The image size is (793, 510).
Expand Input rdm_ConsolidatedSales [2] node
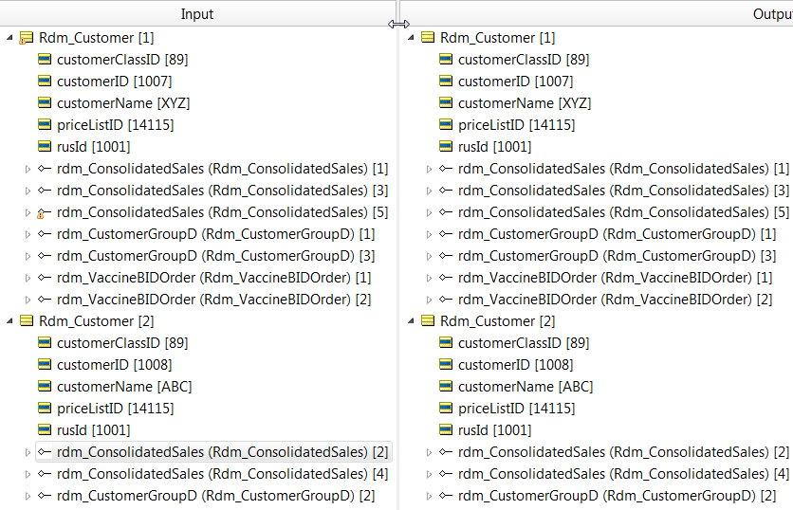click(x=28, y=452)
